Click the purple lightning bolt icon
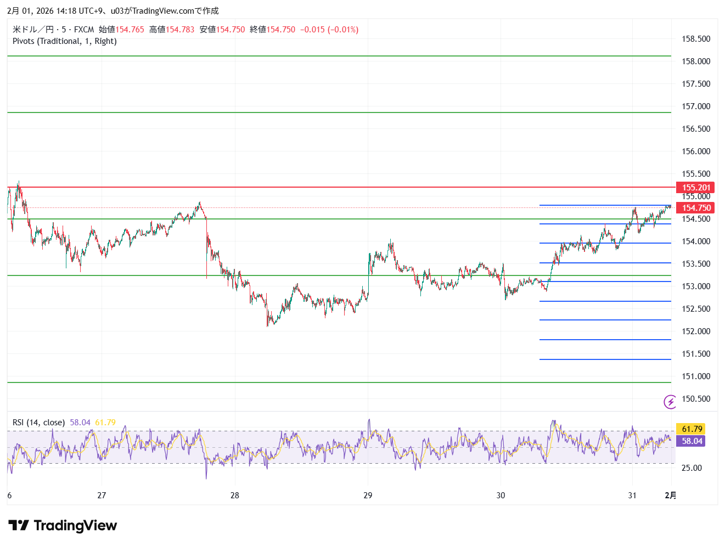Viewport: 725px width, 546px height. 670,402
